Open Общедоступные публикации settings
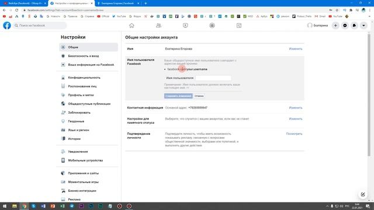Viewport: 374px width, 210px height. tap(88, 104)
